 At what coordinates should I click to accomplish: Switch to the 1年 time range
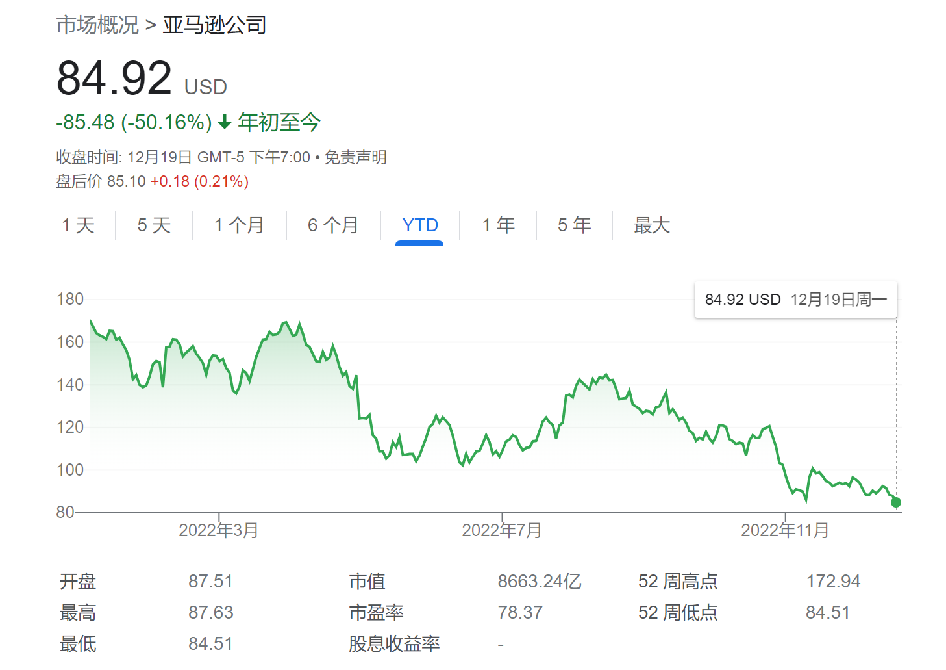tap(497, 225)
